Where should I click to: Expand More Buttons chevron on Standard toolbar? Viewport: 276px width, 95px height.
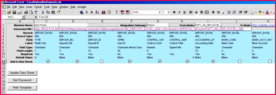(x=116, y=12)
